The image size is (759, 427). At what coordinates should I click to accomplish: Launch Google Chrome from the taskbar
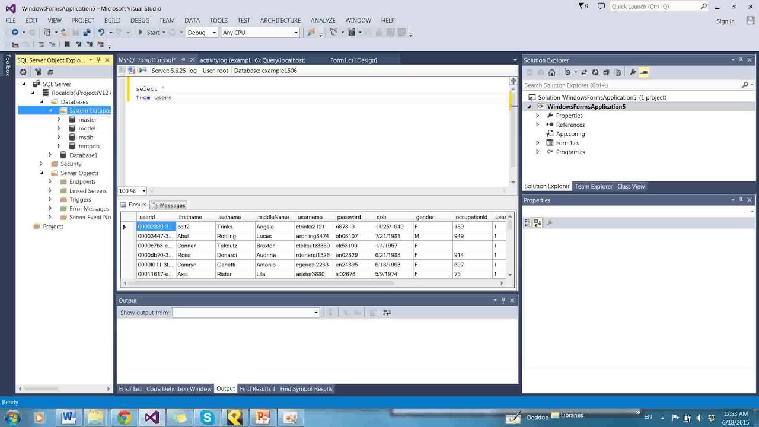tap(123, 418)
